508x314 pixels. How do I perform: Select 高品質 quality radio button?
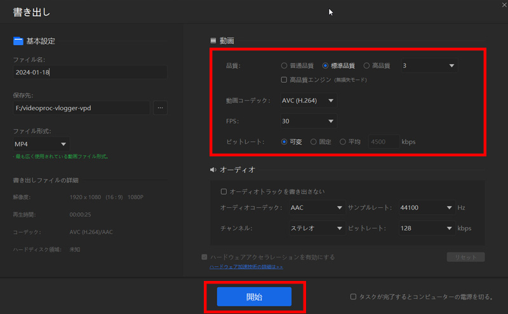pos(367,65)
